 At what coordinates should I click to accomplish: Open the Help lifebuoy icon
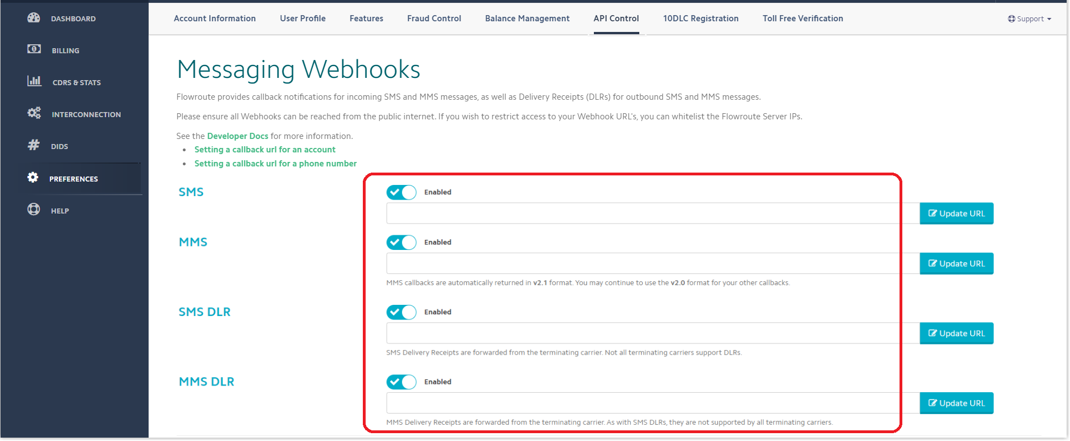click(34, 210)
